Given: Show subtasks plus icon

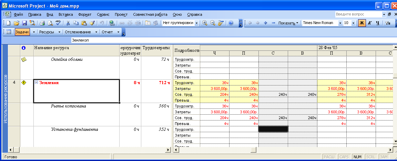Looking at the screenshot, I should [x=266, y=23].
